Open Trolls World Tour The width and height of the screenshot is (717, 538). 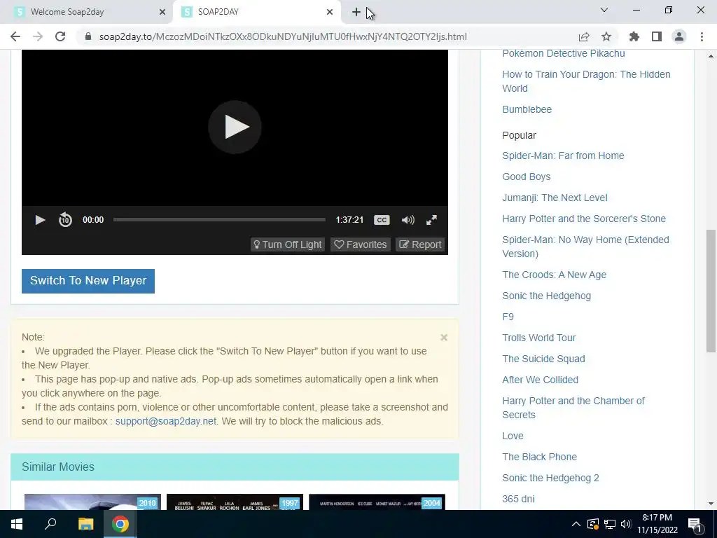click(x=538, y=338)
